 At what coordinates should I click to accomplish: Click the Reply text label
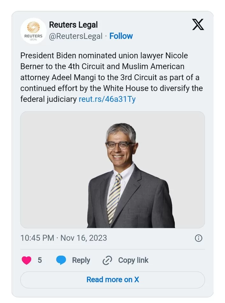[x=81, y=260]
